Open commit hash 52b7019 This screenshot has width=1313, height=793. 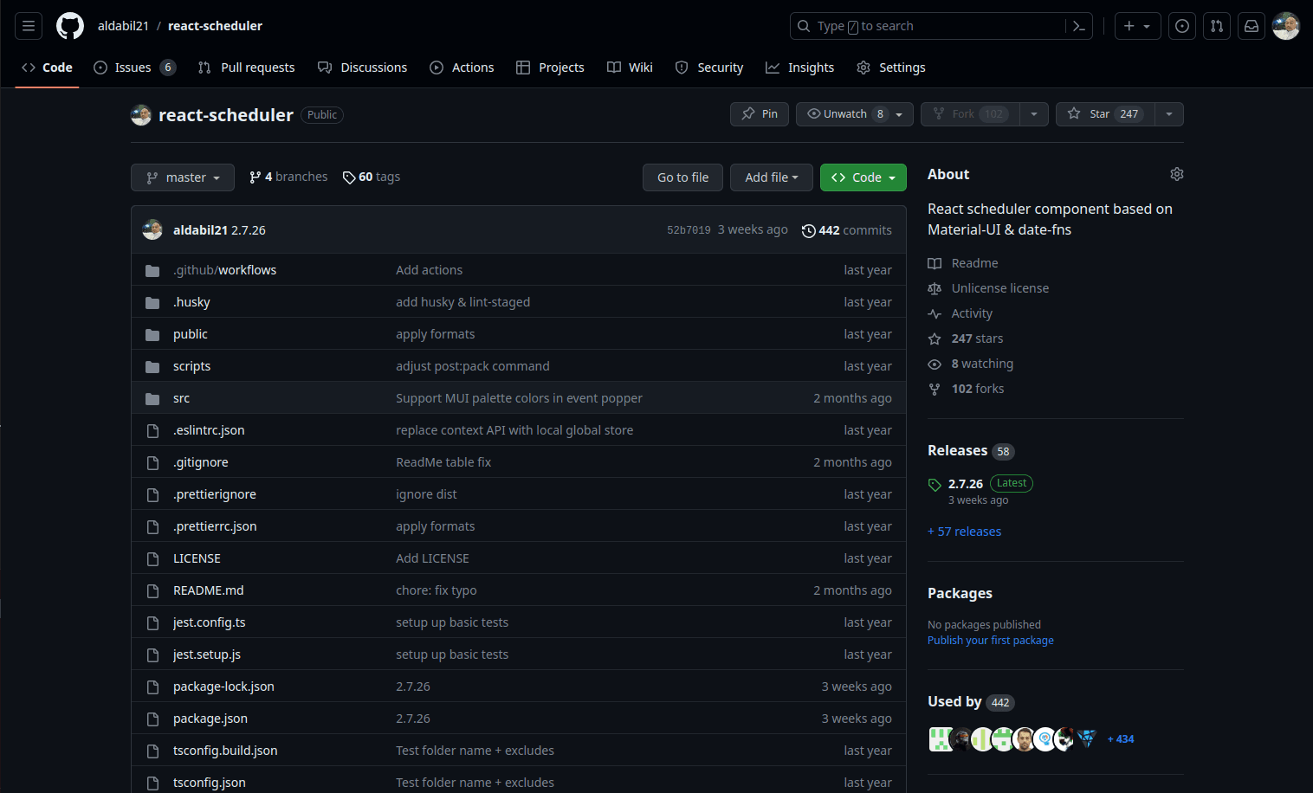click(x=689, y=230)
